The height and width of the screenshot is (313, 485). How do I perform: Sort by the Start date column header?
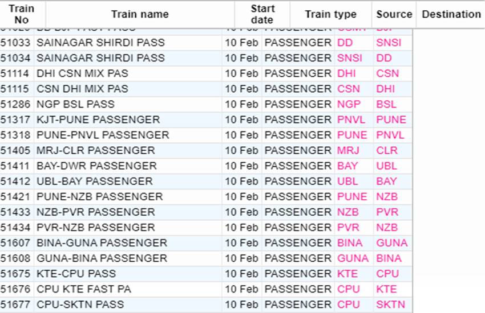tap(262, 14)
